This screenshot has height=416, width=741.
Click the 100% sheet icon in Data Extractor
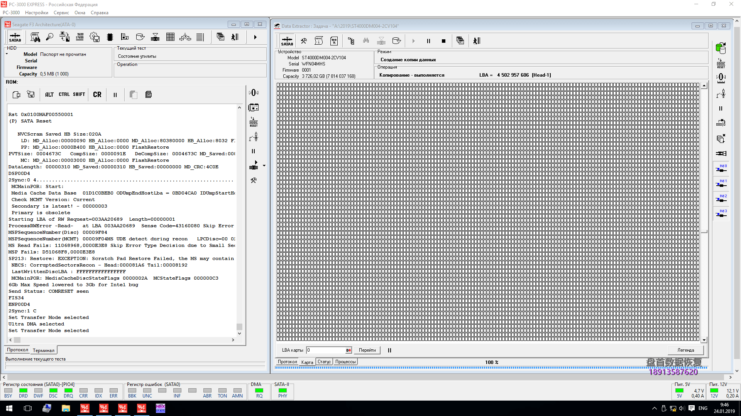[334, 41]
